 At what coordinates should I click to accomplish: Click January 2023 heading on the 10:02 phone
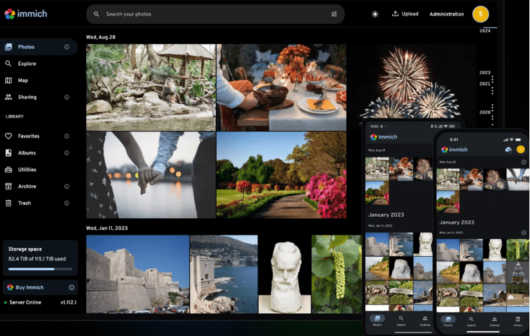click(x=386, y=215)
